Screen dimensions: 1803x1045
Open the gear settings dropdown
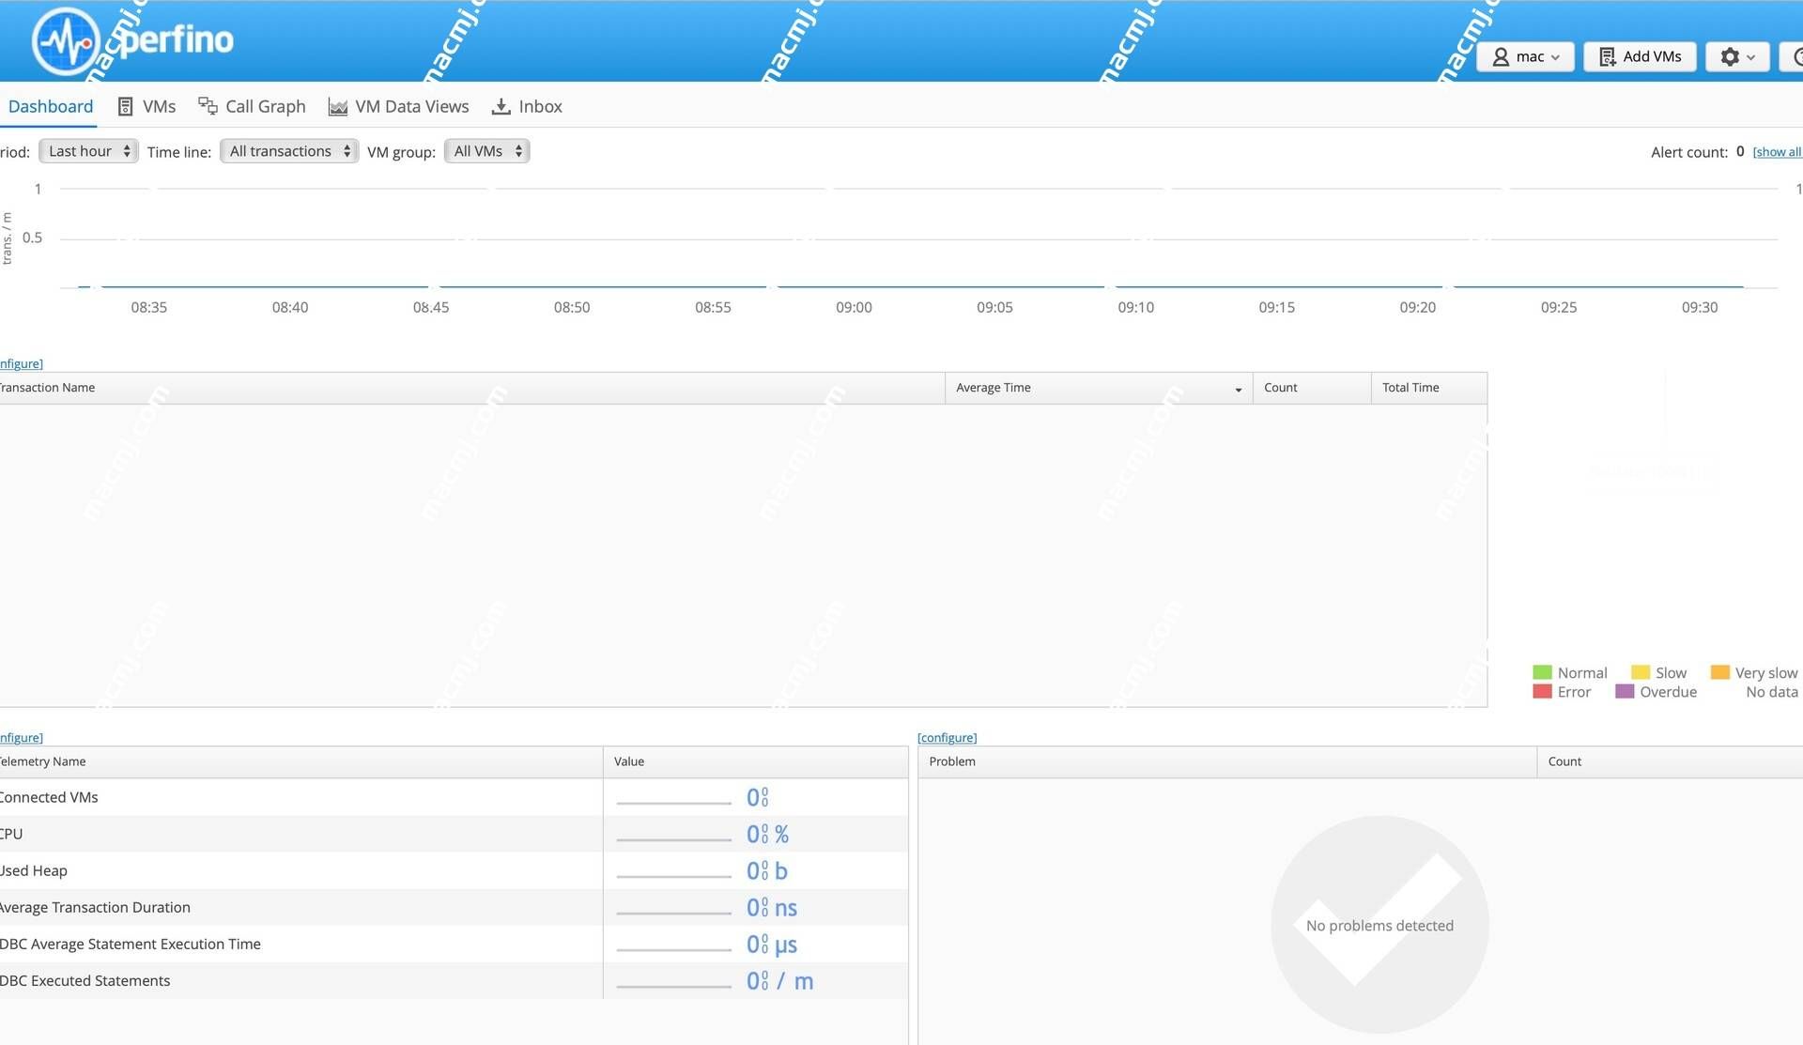coord(1737,57)
